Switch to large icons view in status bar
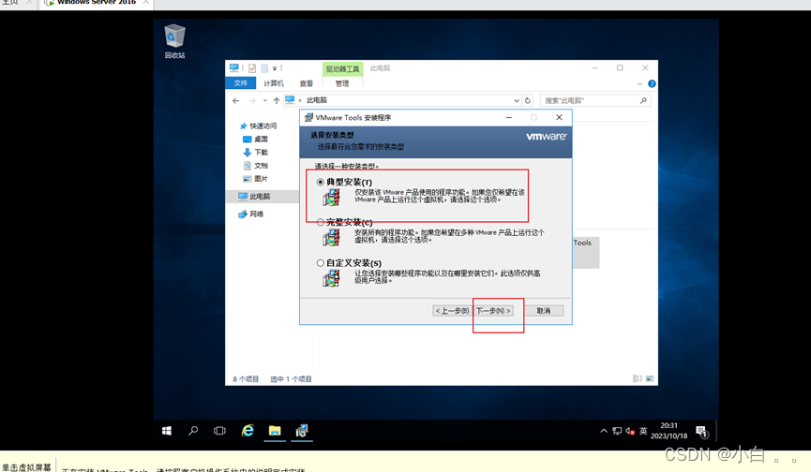Viewport: 811px width, 472px height. point(650,378)
